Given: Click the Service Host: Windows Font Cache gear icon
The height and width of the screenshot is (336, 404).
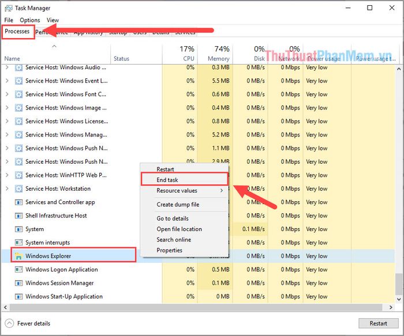Looking at the screenshot, I should click(x=18, y=95).
